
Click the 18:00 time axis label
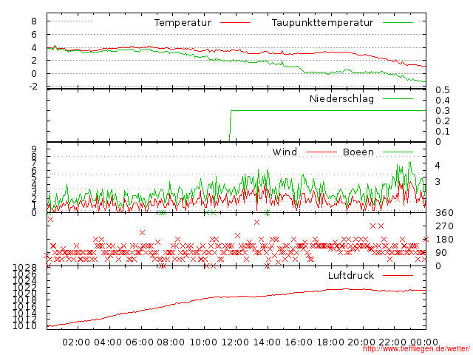click(x=330, y=342)
